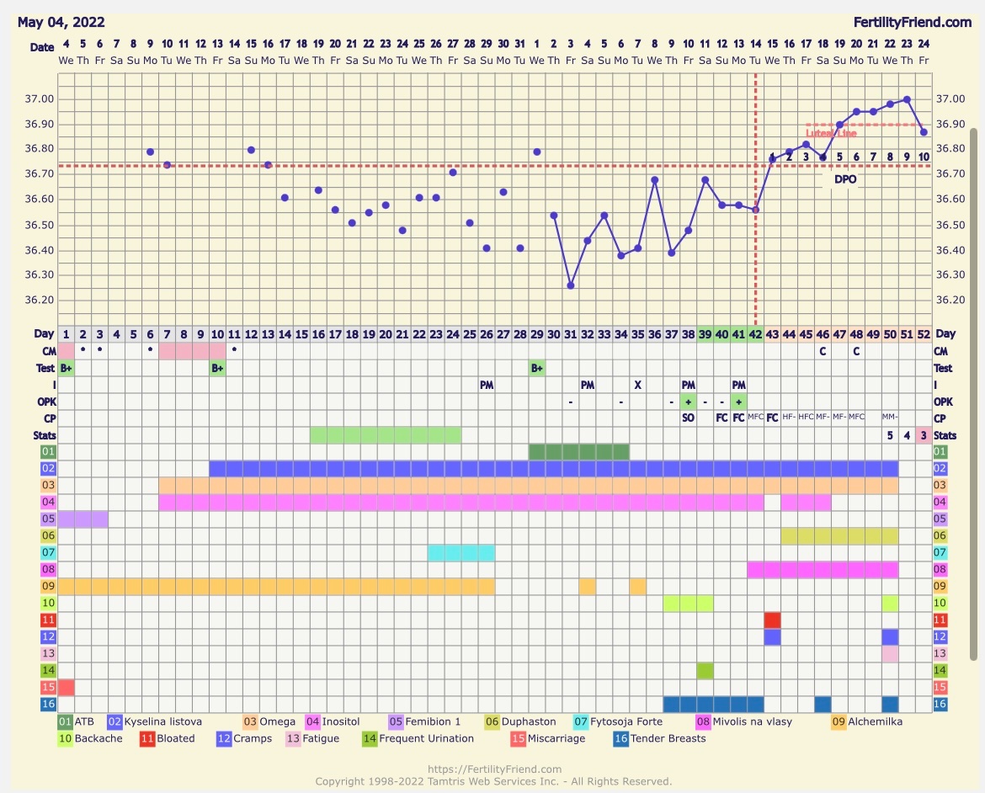The width and height of the screenshot is (985, 793).
Task: Click the DPO label below the temperature line
Action: coord(844,179)
